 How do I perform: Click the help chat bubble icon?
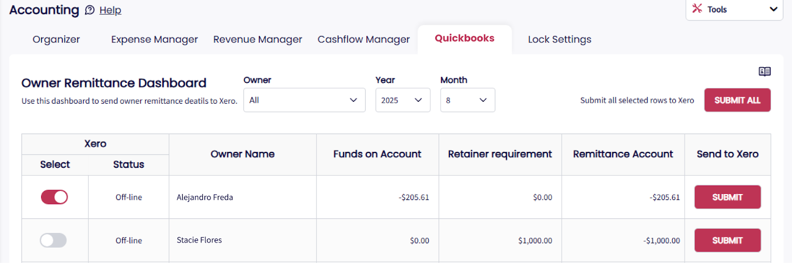pos(90,10)
